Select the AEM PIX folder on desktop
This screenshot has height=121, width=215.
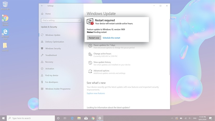coord(5,47)
